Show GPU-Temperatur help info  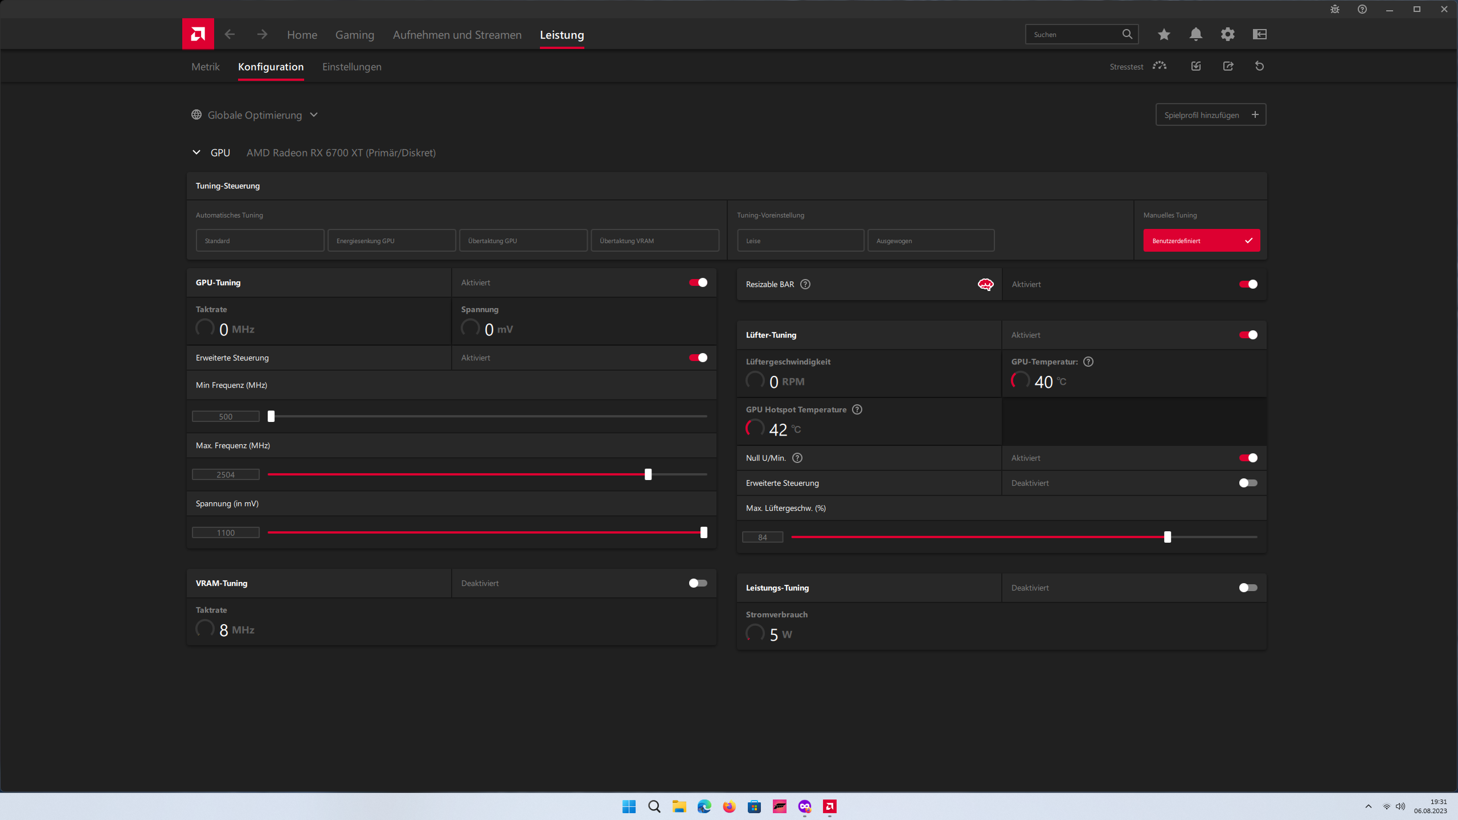[1088, 362]
